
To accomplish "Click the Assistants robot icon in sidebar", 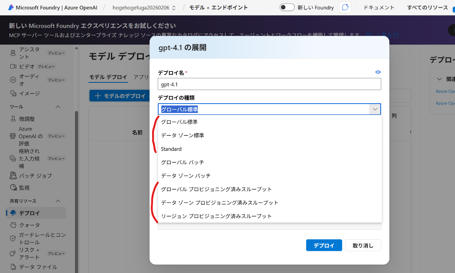I will pos(13,53).
